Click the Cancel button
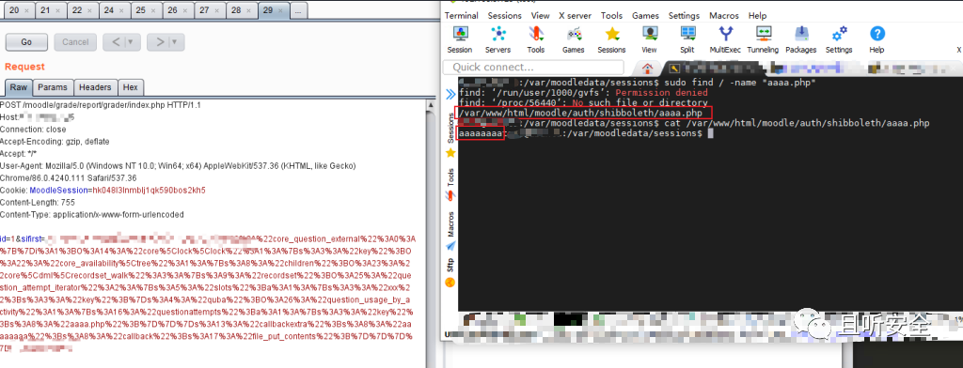The width and height of the screenshot is (963, 368). click(x=75, y=42)
